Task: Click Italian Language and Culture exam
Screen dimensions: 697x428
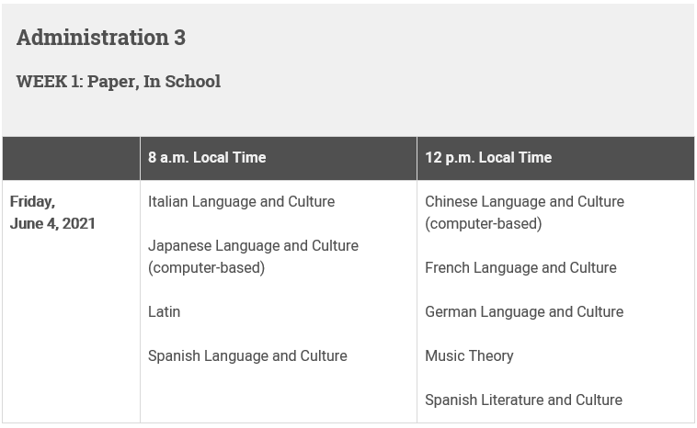Action: [241, 201]
